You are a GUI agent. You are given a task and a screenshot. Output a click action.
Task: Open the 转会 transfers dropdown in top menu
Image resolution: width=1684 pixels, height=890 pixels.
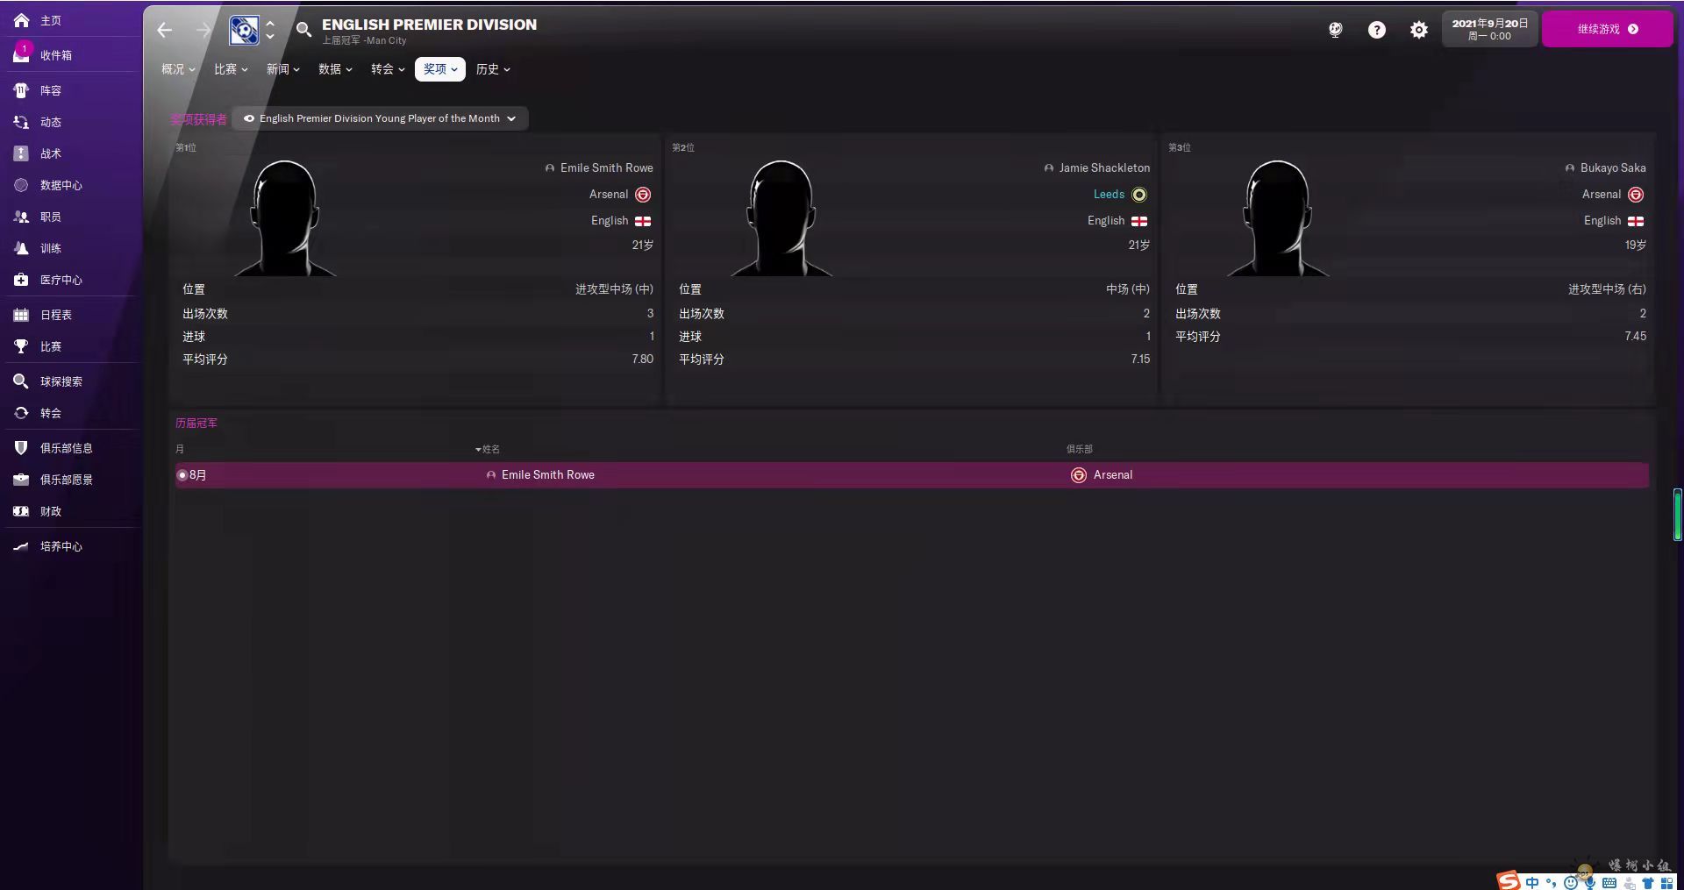click(388, 69)
